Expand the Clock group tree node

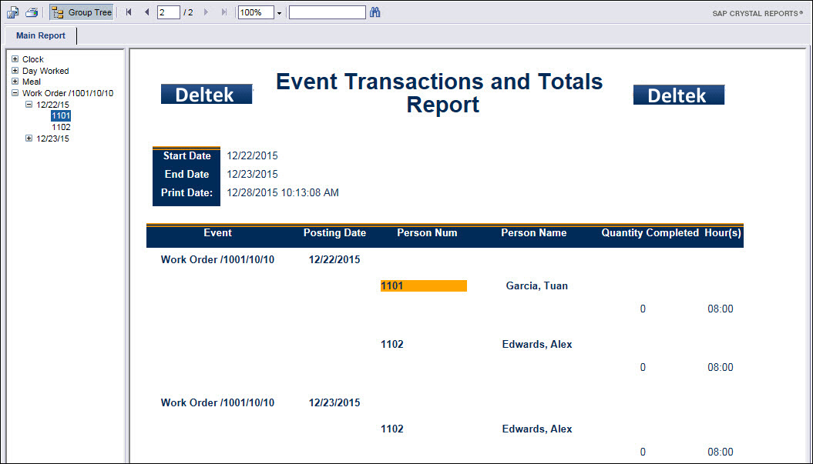tap(15, 59)
